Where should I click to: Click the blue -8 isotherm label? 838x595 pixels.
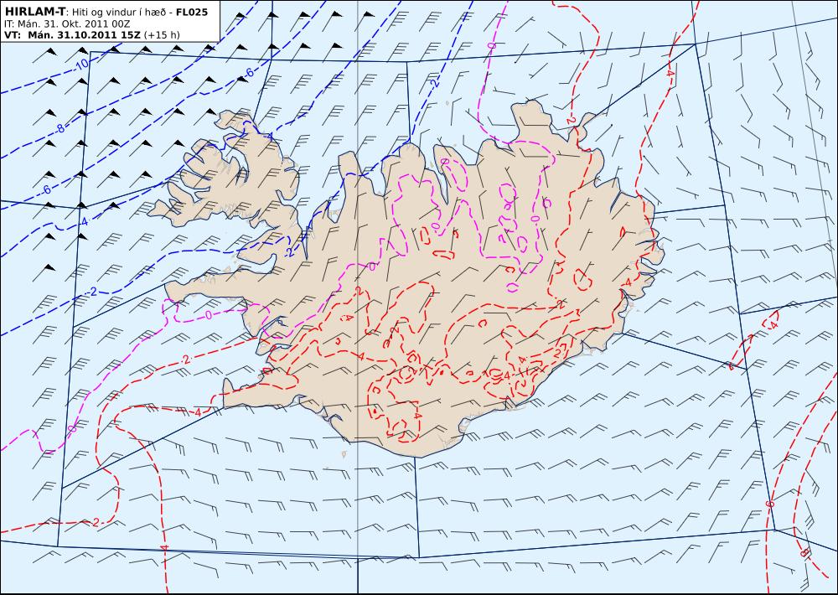coord(59,128)
